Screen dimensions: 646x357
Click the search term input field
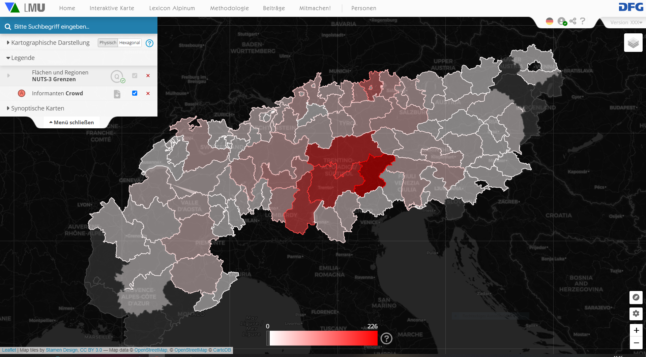[81, 27]
